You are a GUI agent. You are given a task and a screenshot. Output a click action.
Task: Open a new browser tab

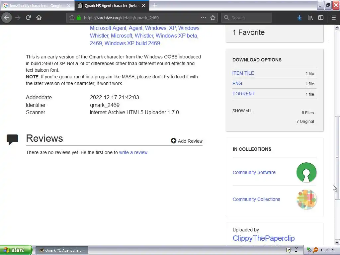pyautogui.click(x=155, y=5)
